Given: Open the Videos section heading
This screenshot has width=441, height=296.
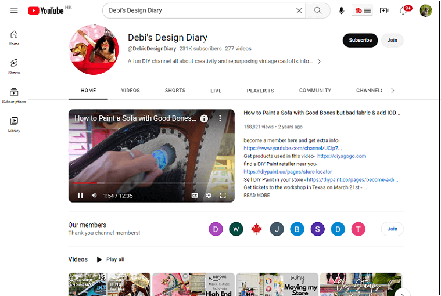Looking at the screenshot, I should (x=78, y=259).
